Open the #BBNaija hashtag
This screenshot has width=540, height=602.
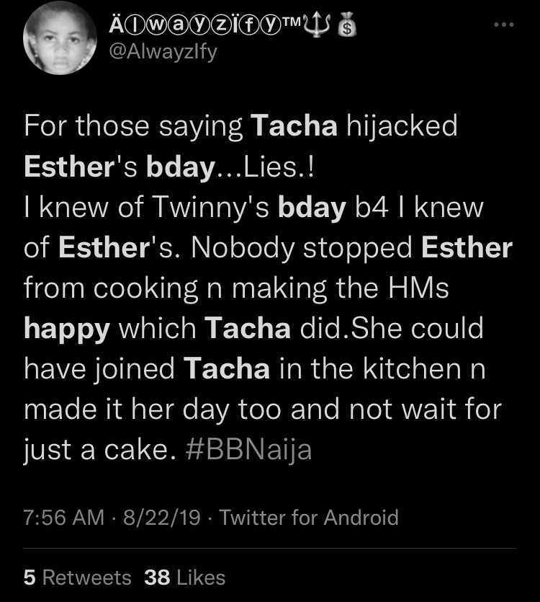coord(248,450)
